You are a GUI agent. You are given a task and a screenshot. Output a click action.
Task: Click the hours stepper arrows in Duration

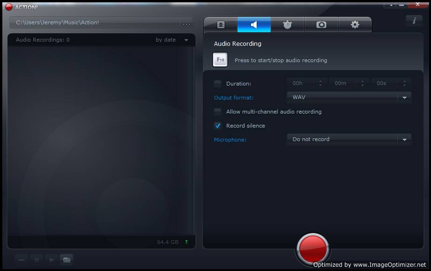click(x=320, y=83)
